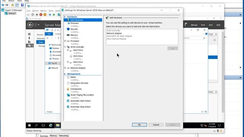Open the Media menu in VM Connection window

click(43, 11)
